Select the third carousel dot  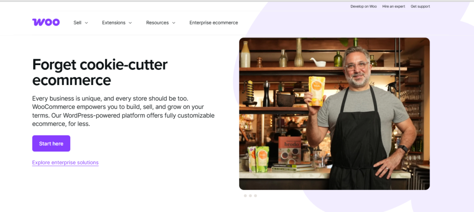pyautogui.click(x=256, y=196)
